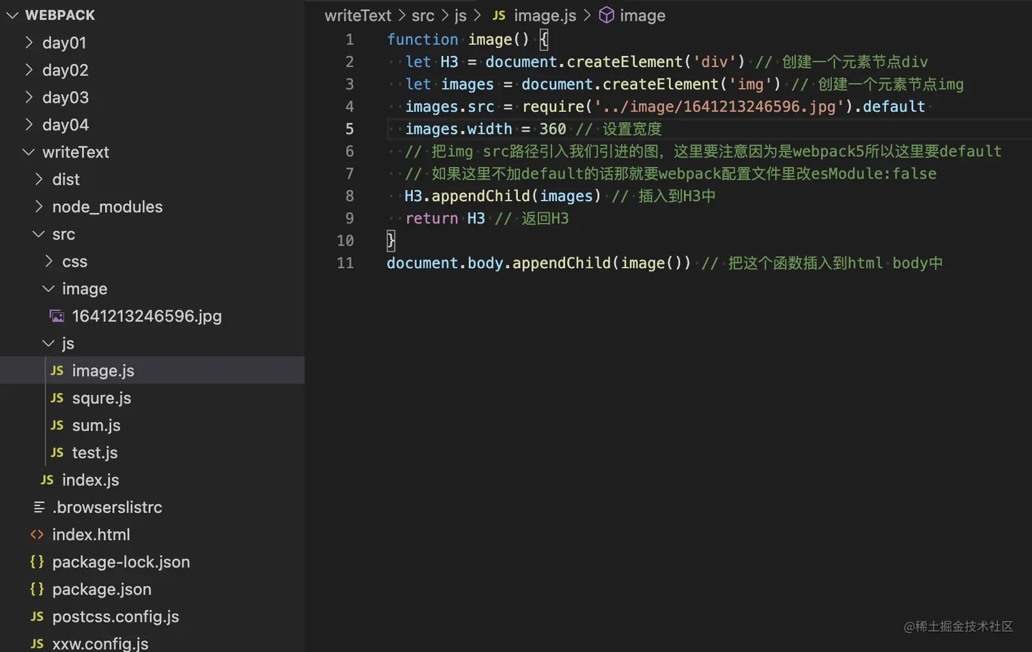Select the js folder in explorer
1032x652 pixels.
[68, 343]
